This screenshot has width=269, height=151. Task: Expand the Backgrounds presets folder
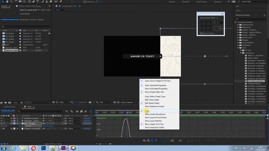click(238, 25)
